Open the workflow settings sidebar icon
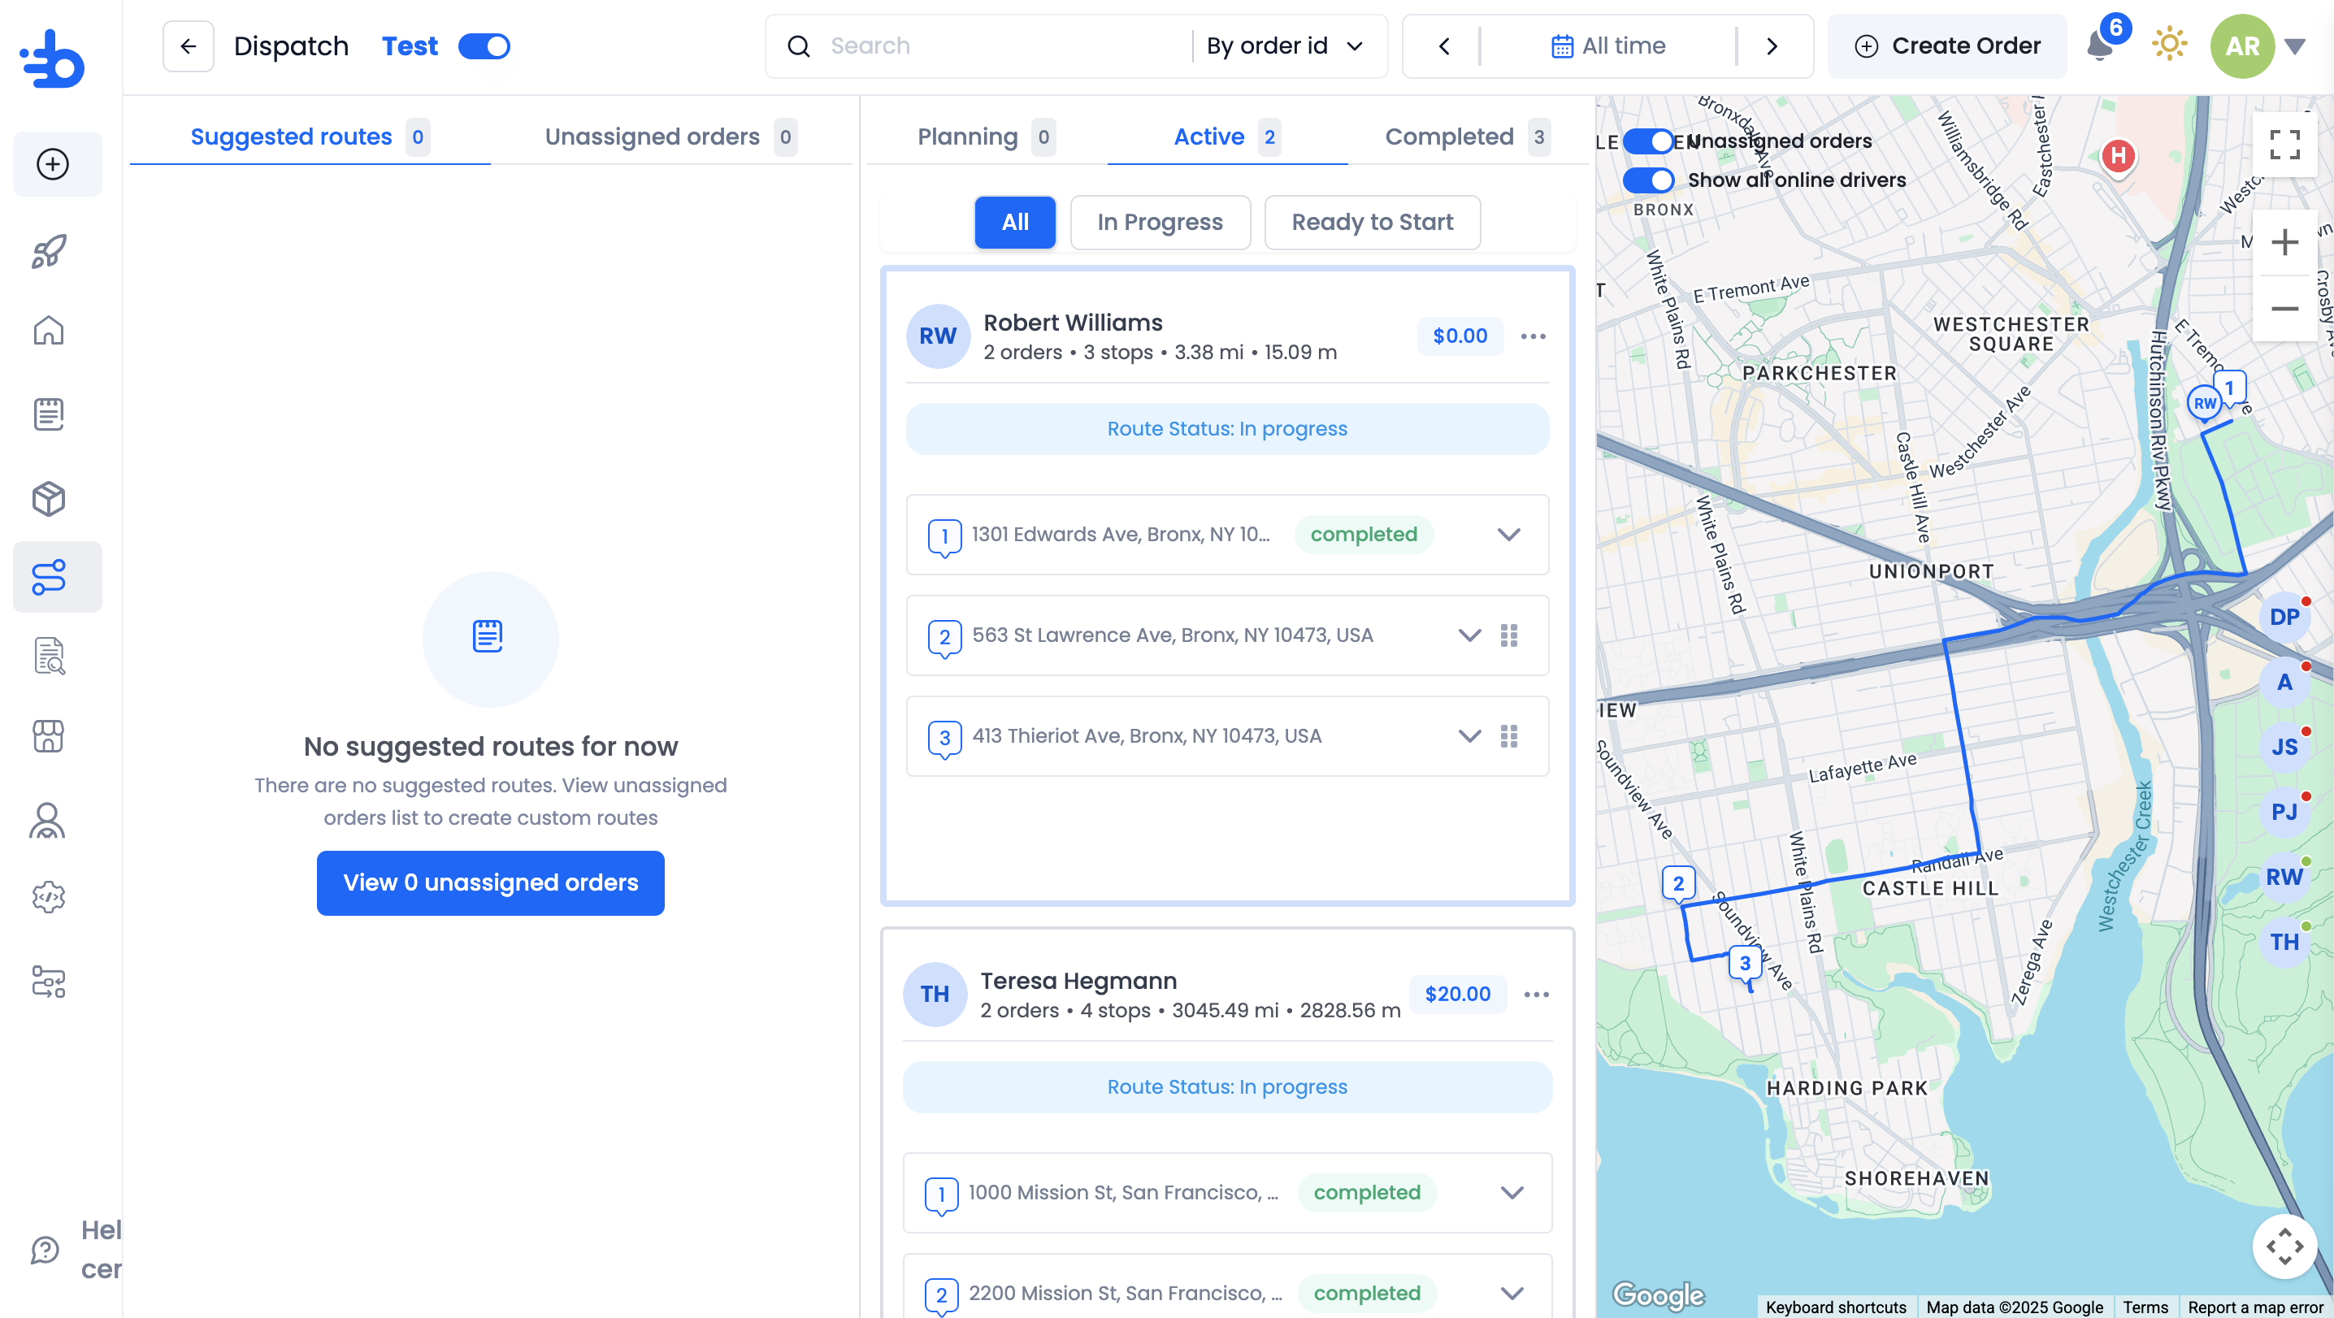The width and height of the screenshot is (2334, 1318). pyautogui.click(x=49, y=982)
